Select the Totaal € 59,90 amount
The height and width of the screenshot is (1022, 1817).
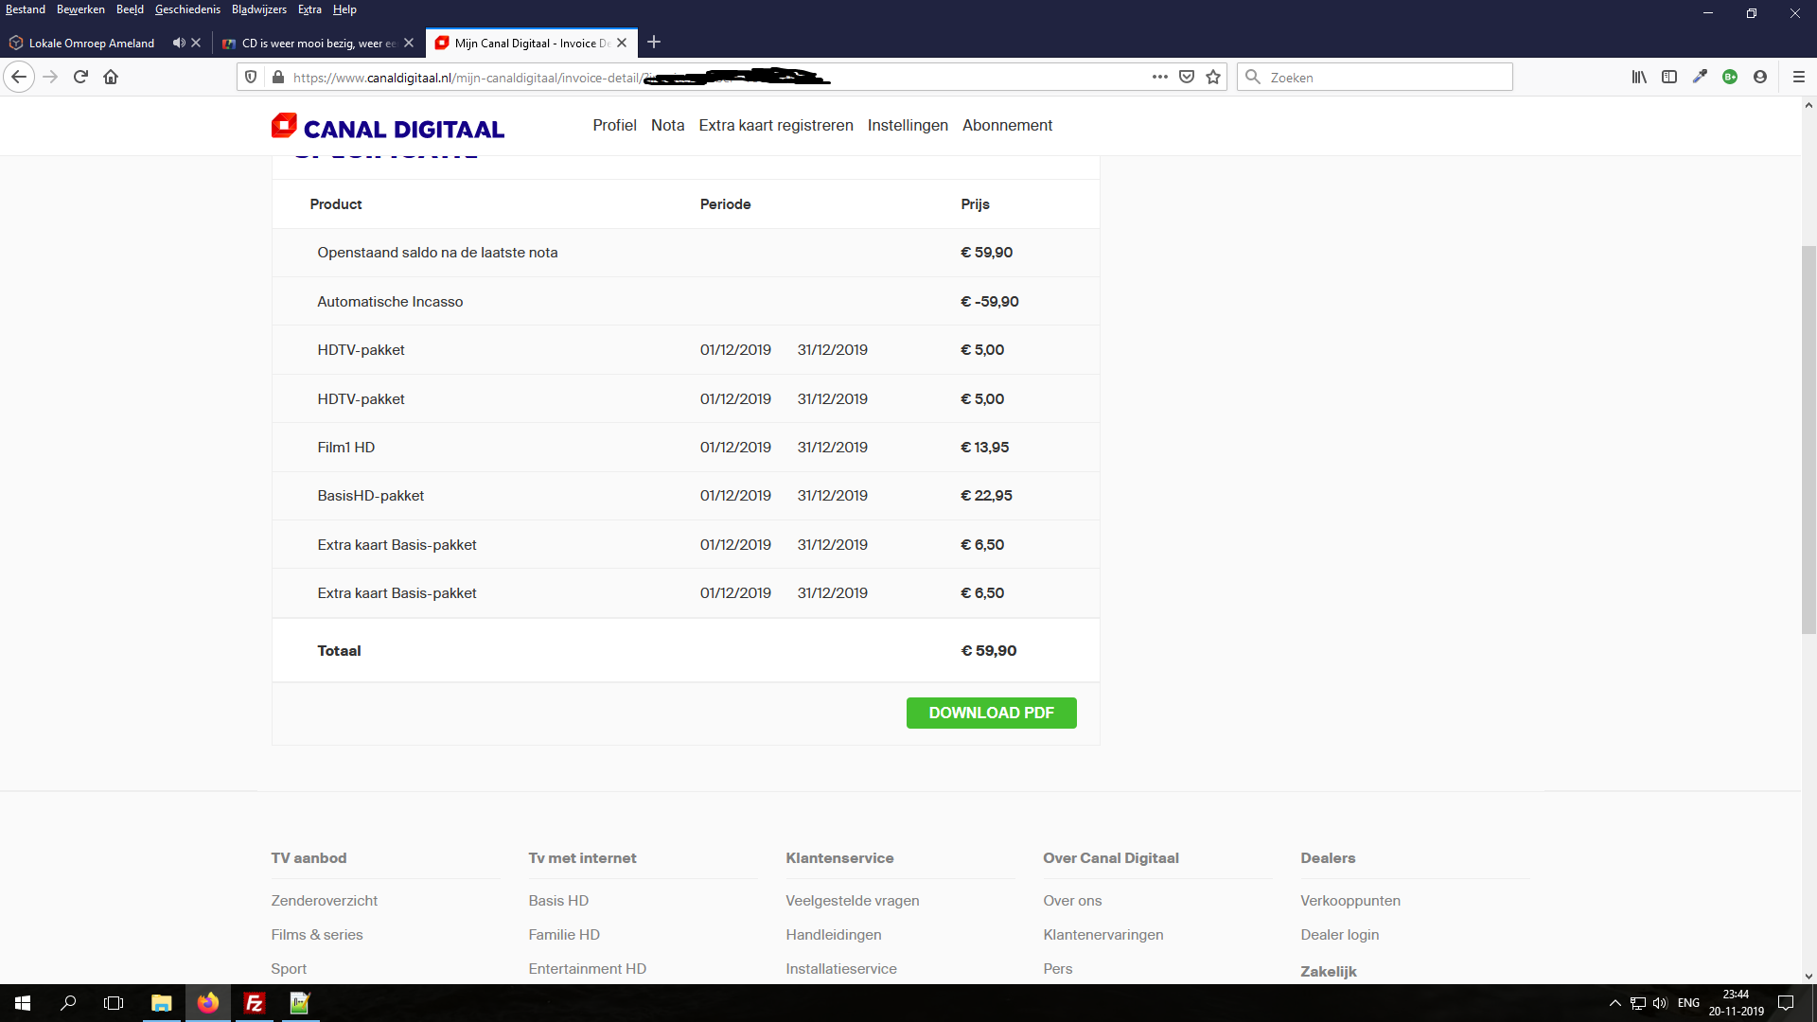pyautogui.click(x=988, y=650)
